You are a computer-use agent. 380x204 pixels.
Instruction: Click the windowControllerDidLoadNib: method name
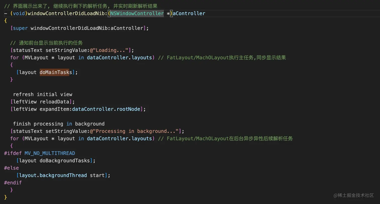click(x=67, y=13)
